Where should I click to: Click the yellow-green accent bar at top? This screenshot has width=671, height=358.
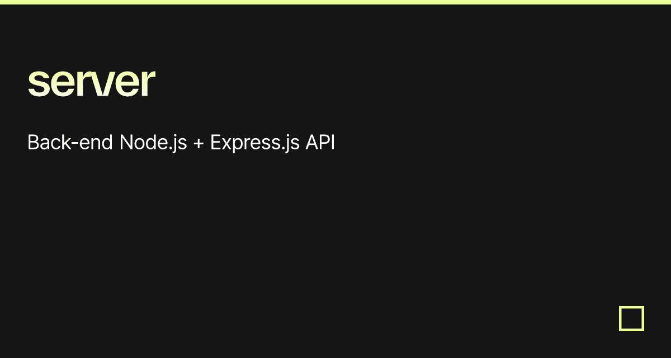[335, 2]
